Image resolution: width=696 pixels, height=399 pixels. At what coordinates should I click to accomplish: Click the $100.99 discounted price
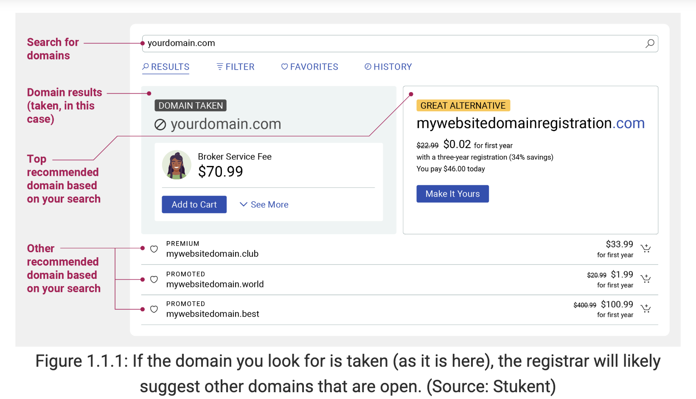617,304
